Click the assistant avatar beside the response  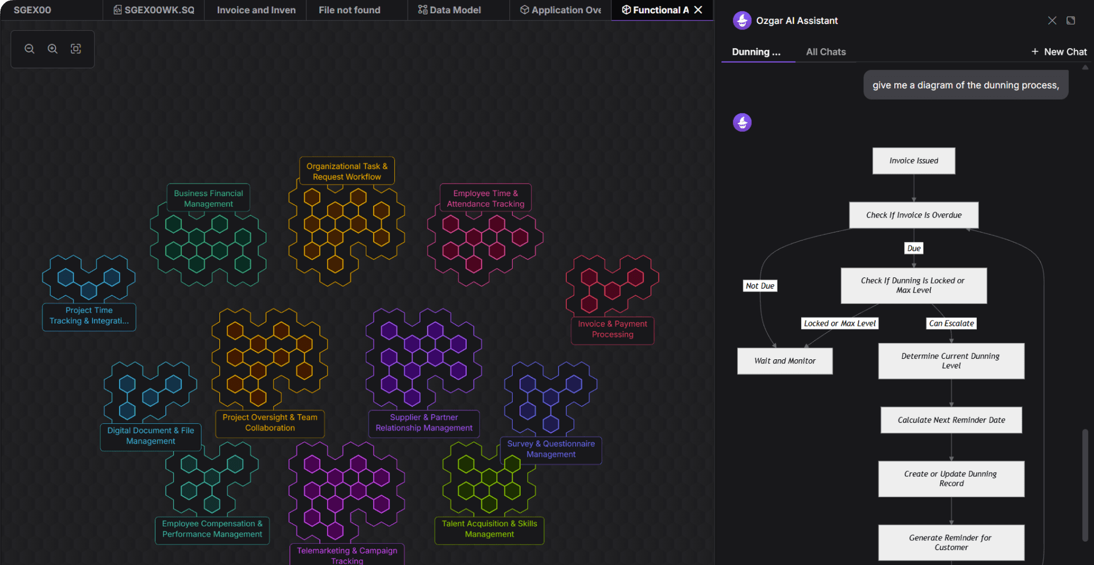(x=742, y=122)
